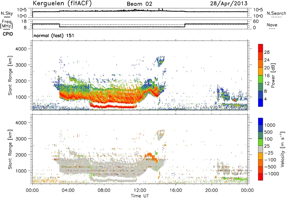Viewport: 286px width, 198px height.
Task: Click the "60" Nave axis tick
Action: (256, 21)
